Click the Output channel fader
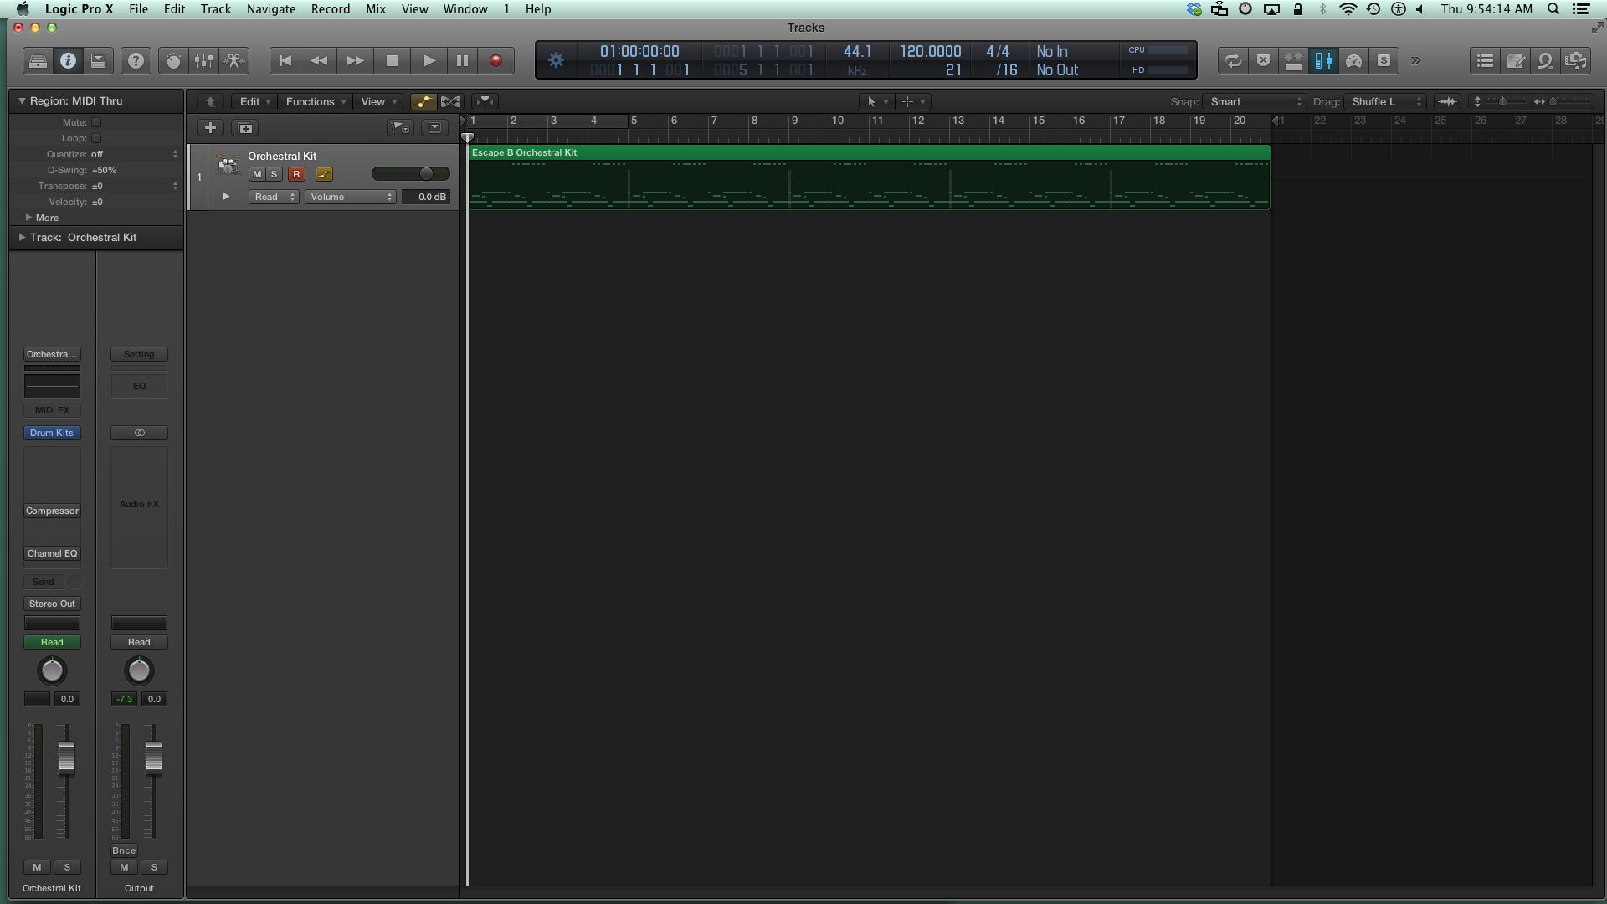The width and height of the screenshot is (1607, 904). coord(153,758)
